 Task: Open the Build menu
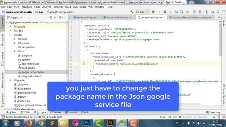point(68,7)
